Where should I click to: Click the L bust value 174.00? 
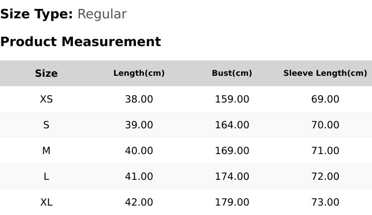pos(232,176)
